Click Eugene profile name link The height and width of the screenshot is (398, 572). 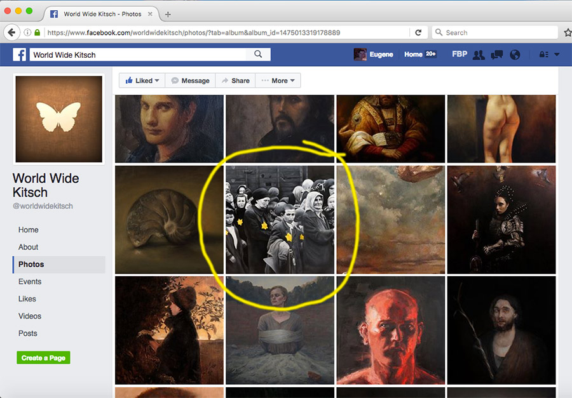tap(381, 55)
